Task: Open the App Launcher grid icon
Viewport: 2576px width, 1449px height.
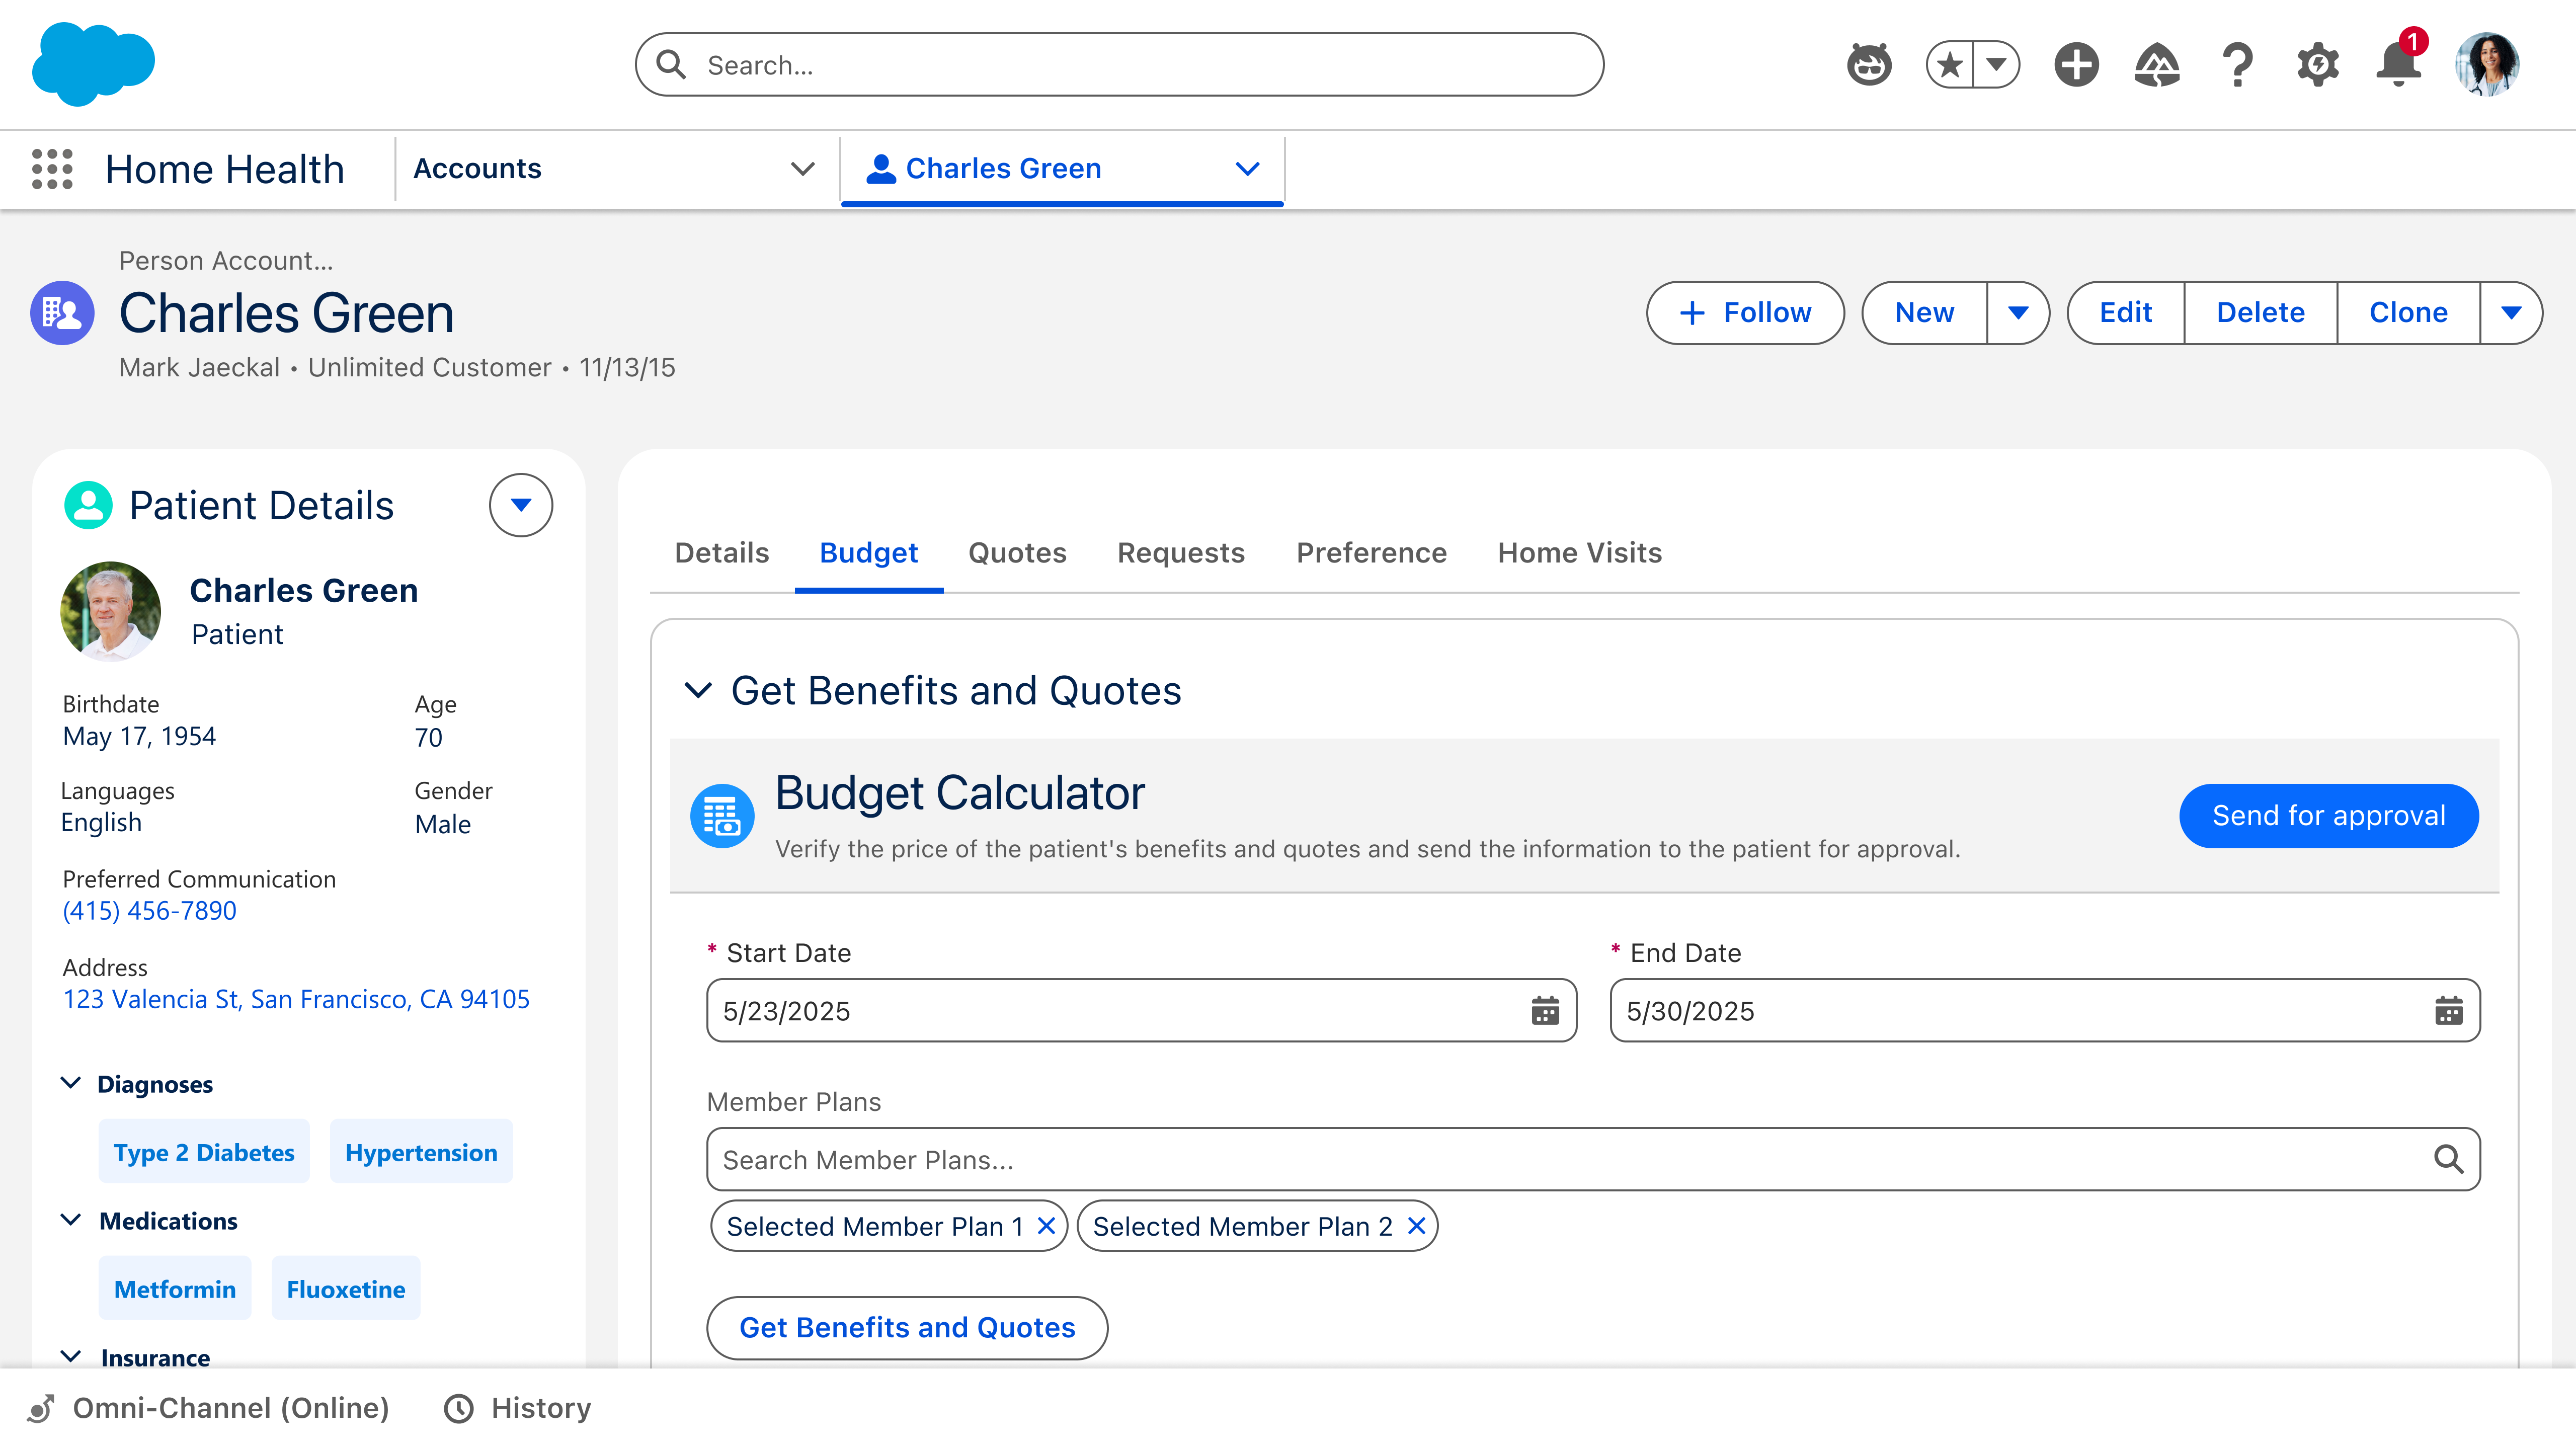Action: [52, 169]
